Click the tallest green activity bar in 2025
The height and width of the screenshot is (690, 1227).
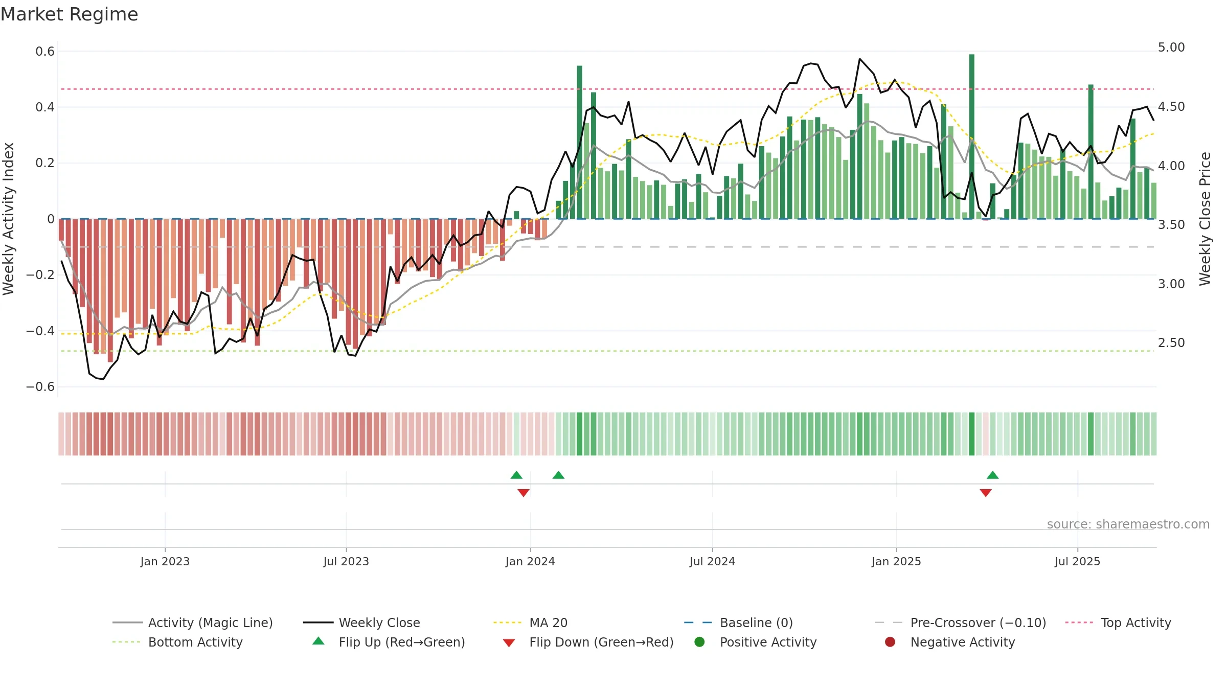tap(972, 136)
